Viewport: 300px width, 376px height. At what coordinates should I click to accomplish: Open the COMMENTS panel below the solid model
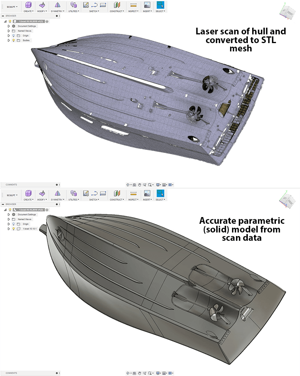[x=11, y=373]
